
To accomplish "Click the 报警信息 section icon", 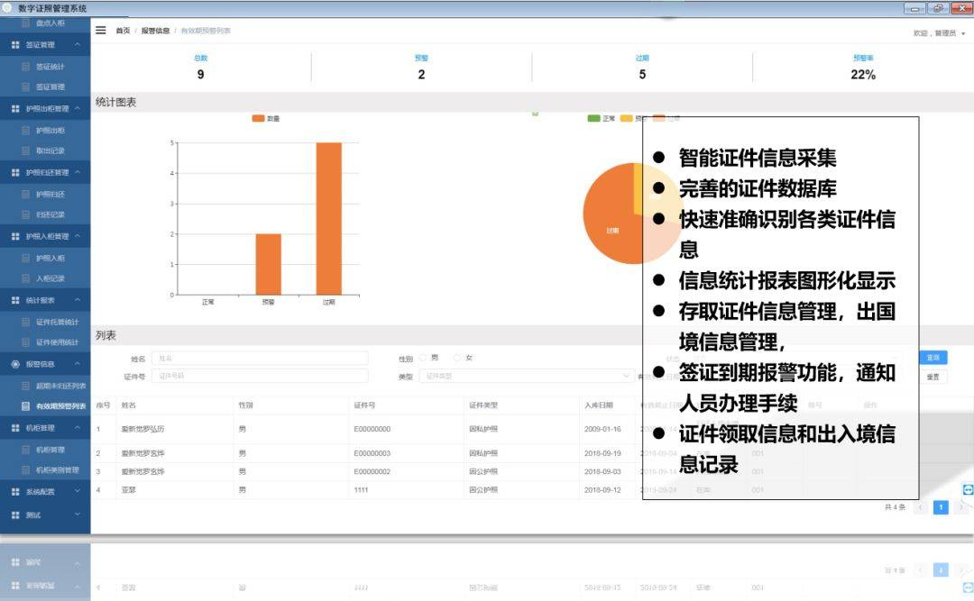I will click(15, 364).
